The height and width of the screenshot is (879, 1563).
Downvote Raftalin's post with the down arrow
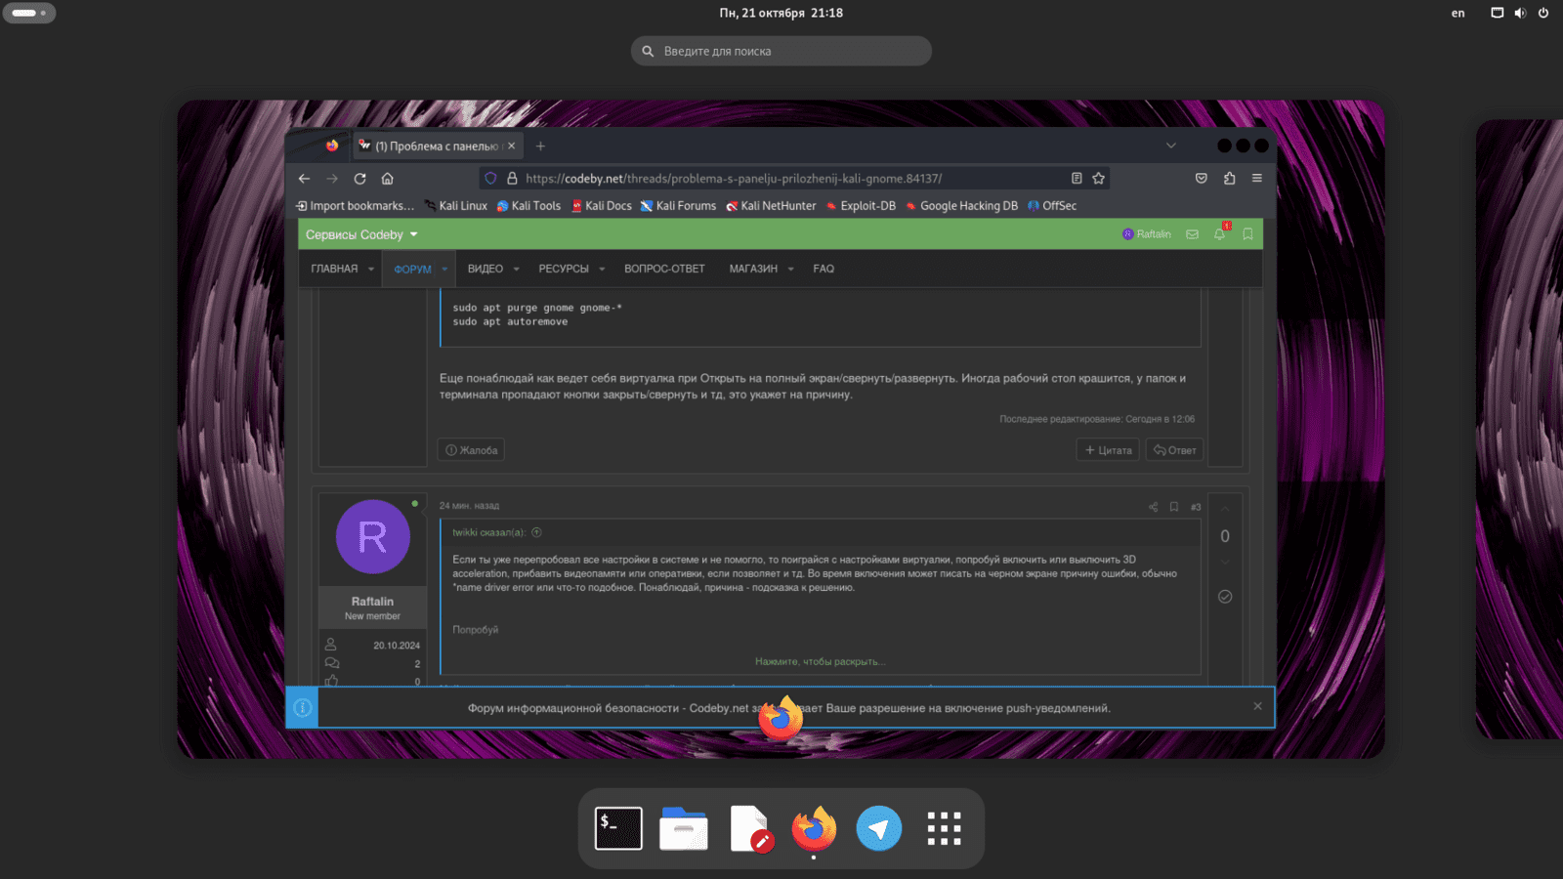[x=1225, y=562]
